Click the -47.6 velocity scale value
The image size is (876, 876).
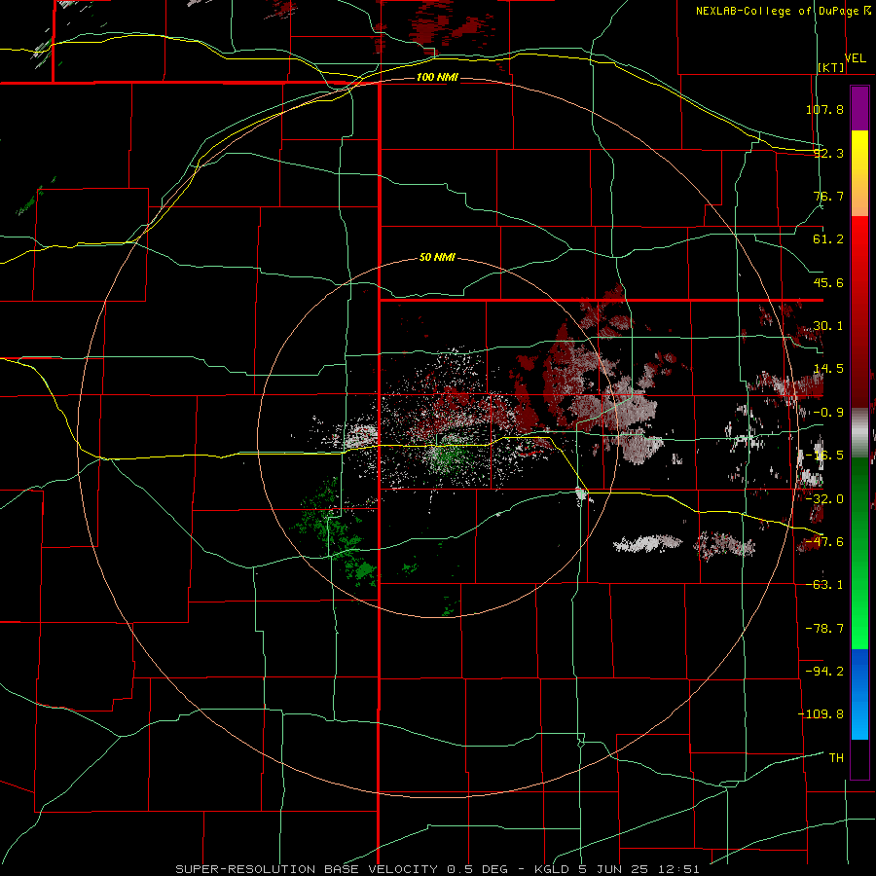(x=824, y=542)
